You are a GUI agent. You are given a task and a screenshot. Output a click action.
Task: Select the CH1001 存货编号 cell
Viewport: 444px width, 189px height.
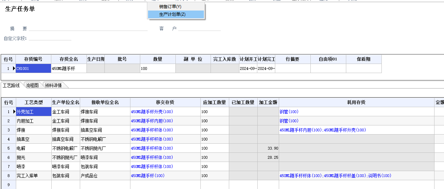click(x=33, y=69)
